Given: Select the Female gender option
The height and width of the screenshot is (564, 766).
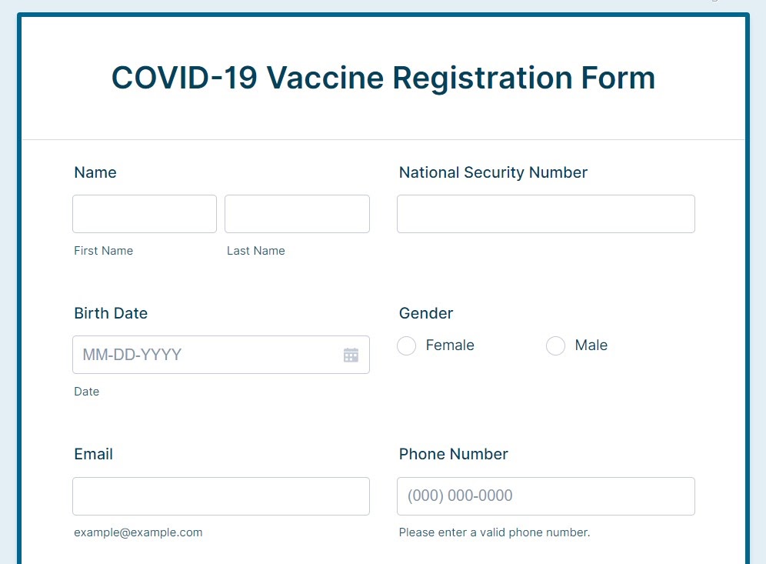Looking at the screenshot, I should [x=407, y=346].
